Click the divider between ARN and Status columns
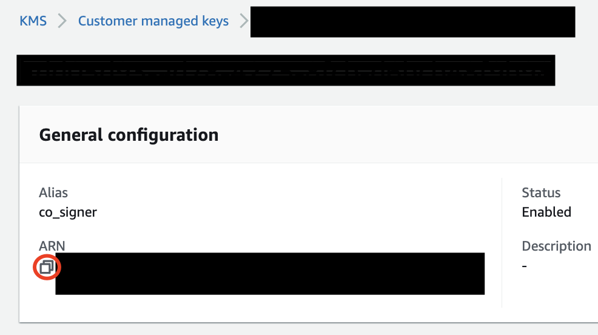 [502, 242]
